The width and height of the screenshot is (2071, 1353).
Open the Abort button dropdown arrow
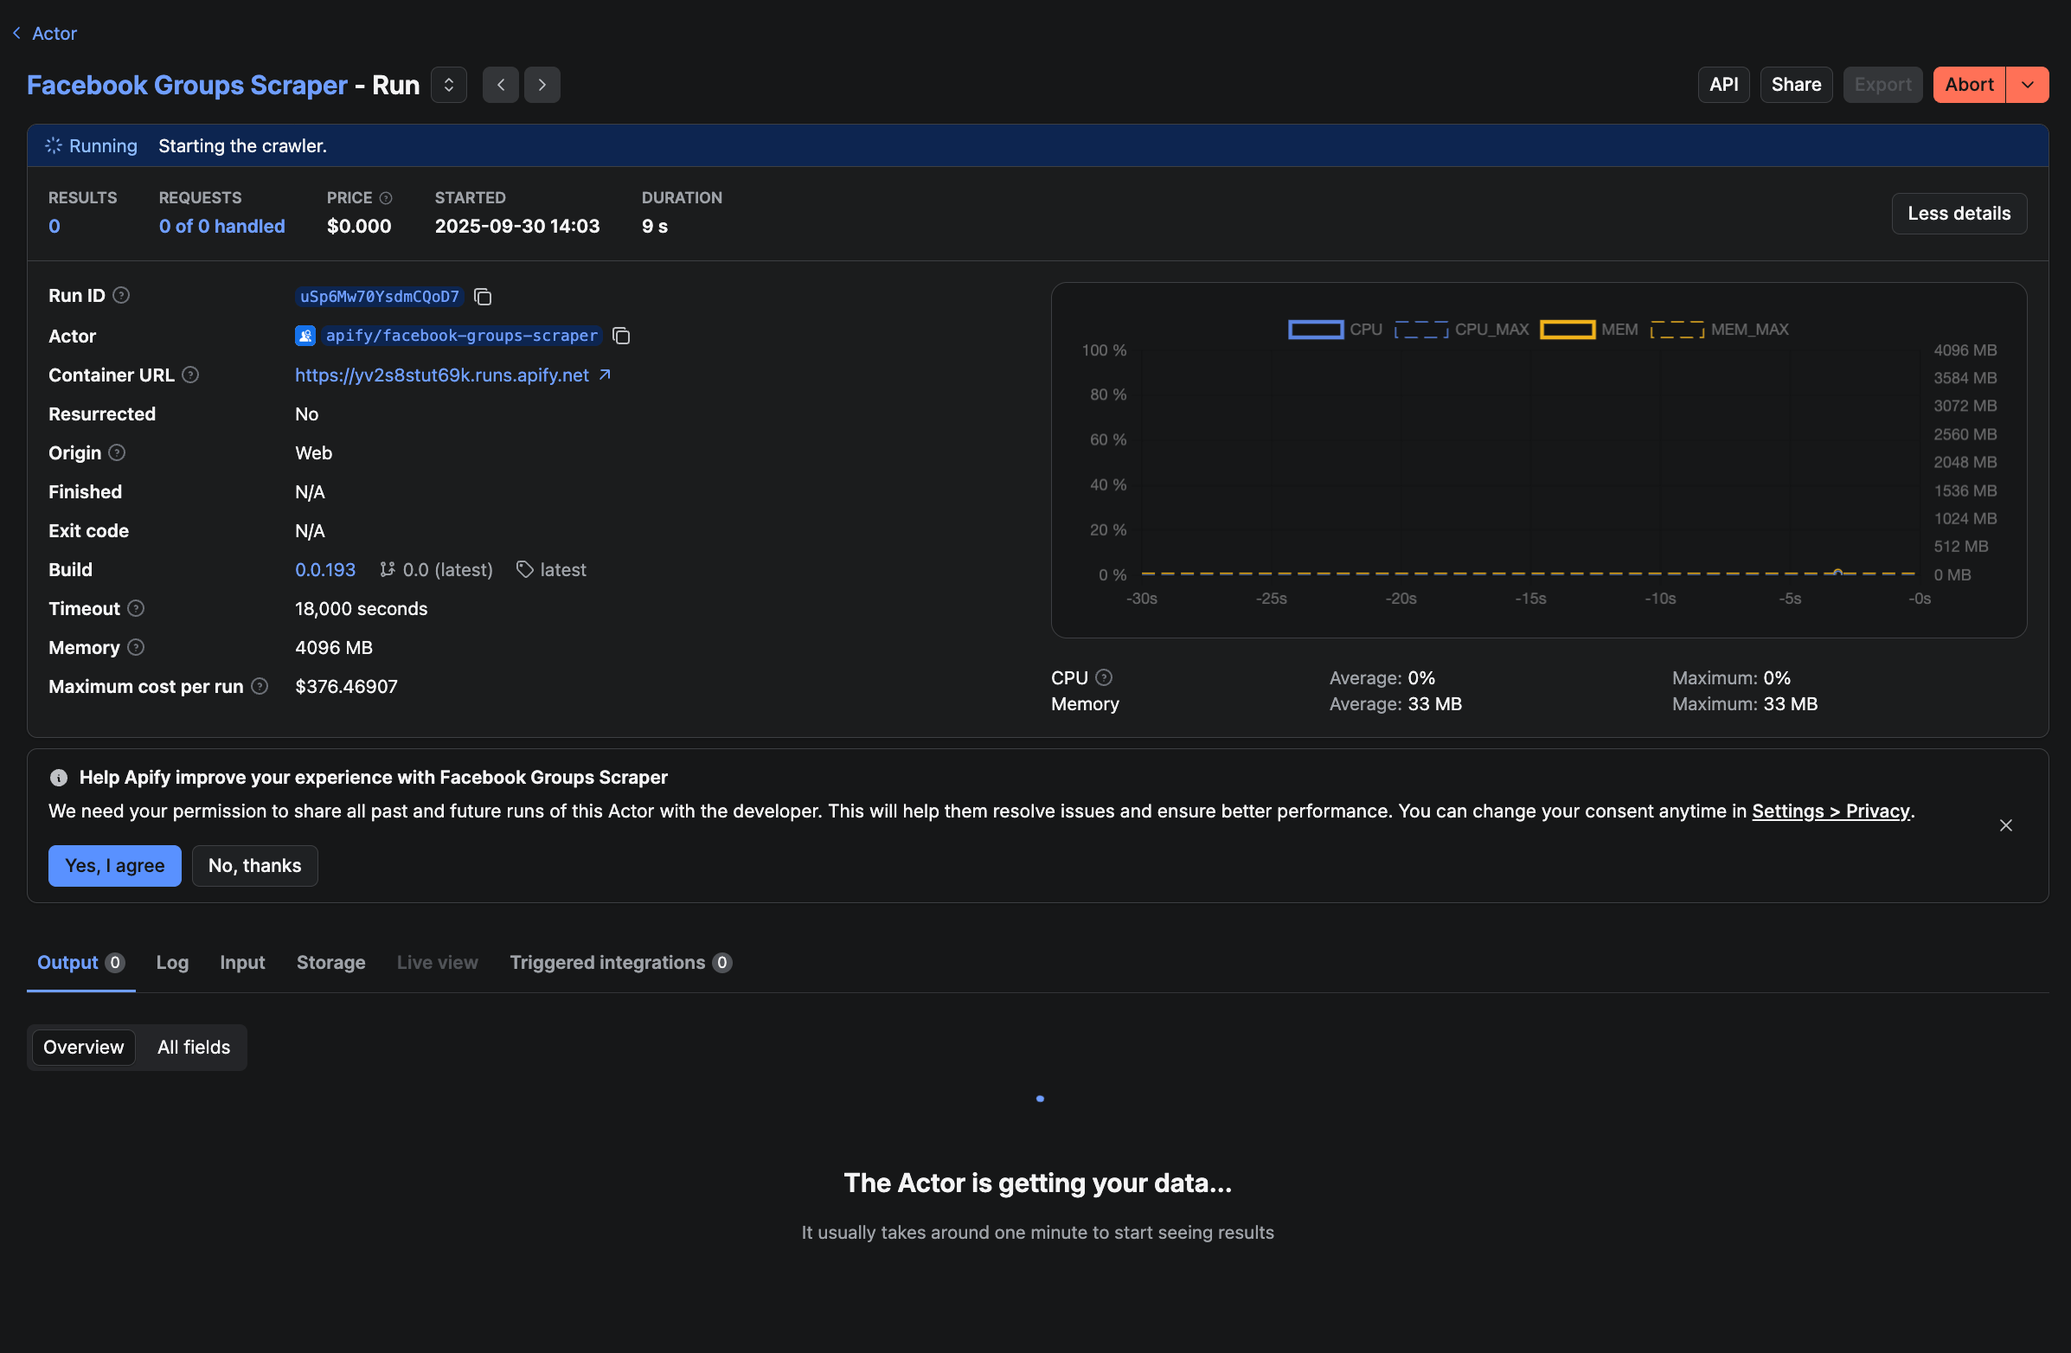pyautogui.click(x=2028, y=86)
